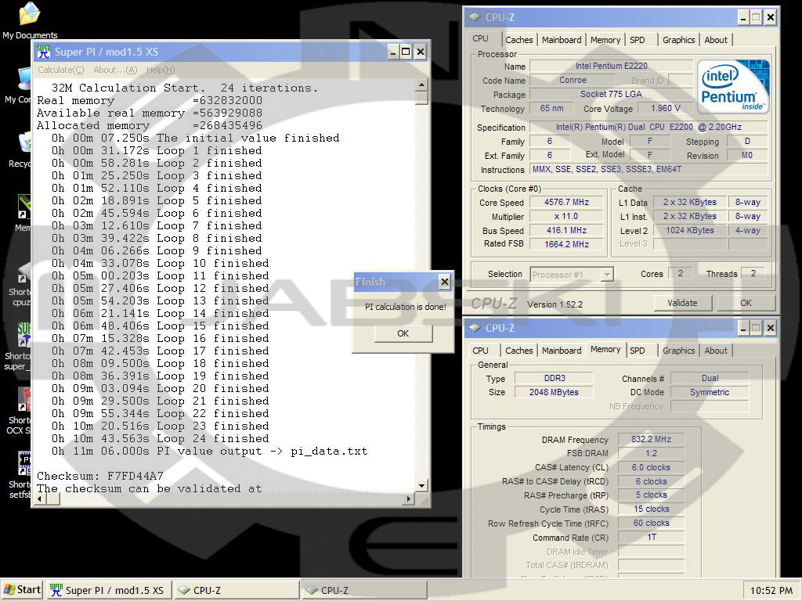Select About tab in top CPU-Z

point(716,40)
